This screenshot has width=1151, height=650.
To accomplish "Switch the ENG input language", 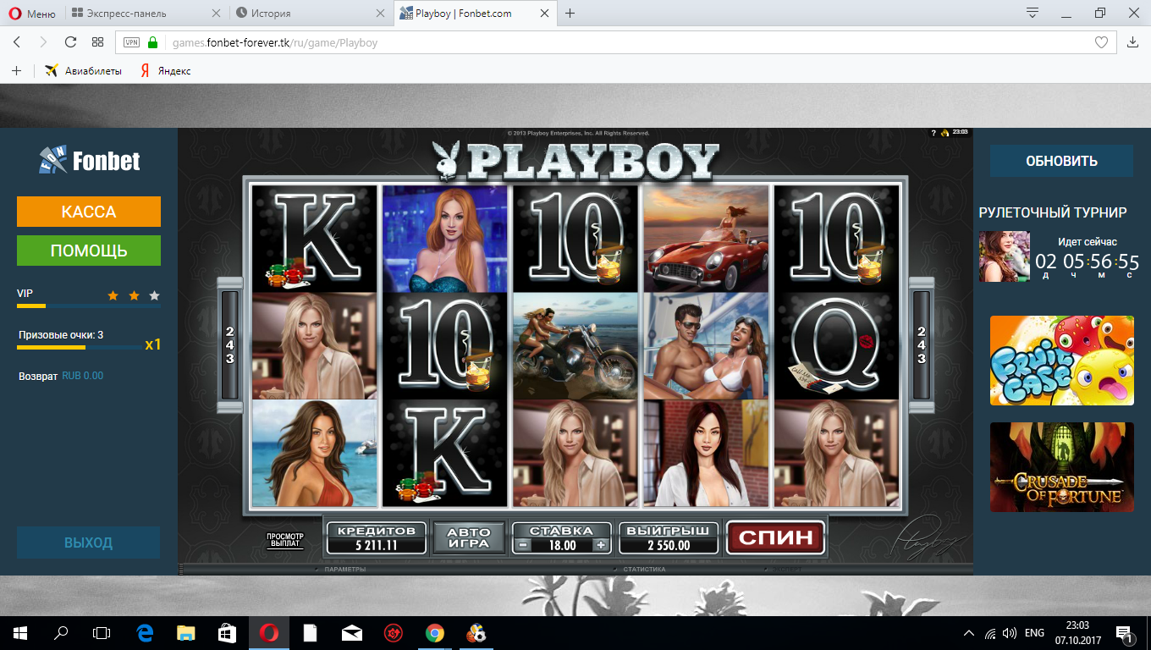I will coord(1034,633).
